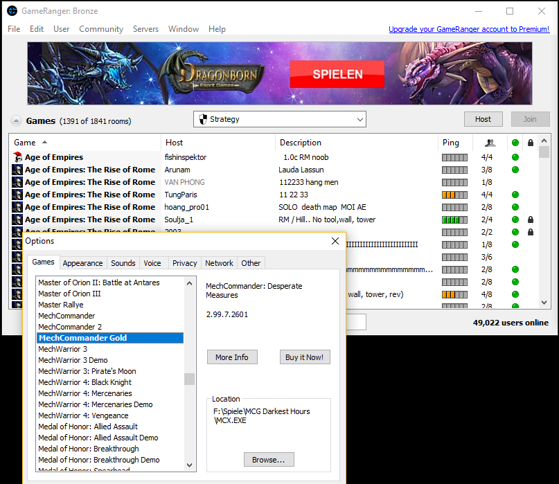Click the padlock column header icon
559x484 pixels.
pyautogui.click(x=531, y=143)
